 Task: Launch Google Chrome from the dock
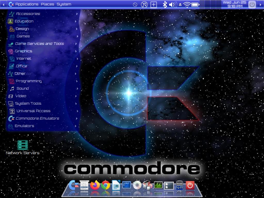(105, 185)
